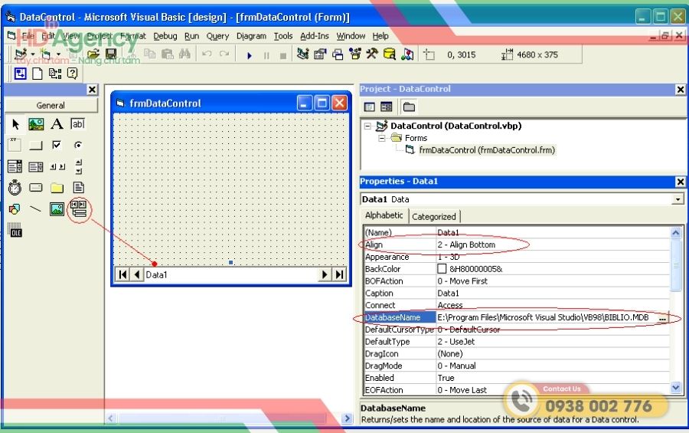Click the Data1 move-previous record button
This screenshot has height=433, width=689.
coord(137,274)
